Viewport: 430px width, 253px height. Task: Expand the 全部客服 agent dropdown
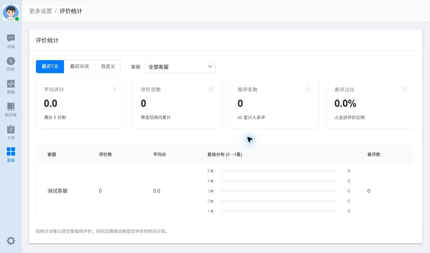click(180, 67)
